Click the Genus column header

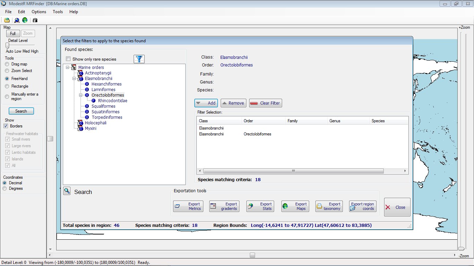[x=348, y=121]
